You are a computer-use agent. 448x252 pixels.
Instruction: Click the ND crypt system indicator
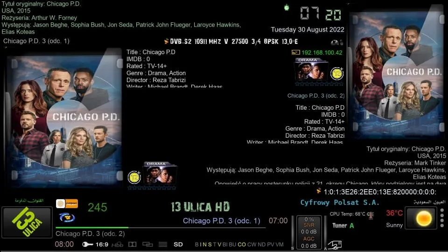click(x=261, y=245)
